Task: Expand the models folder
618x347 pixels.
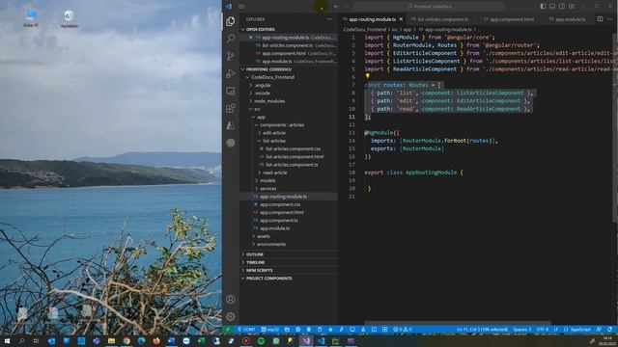Action: (289, 180)
